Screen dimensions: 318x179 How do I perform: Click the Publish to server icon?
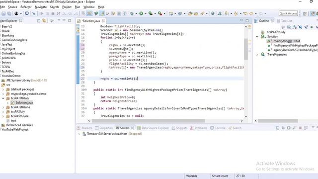[306, 128]
